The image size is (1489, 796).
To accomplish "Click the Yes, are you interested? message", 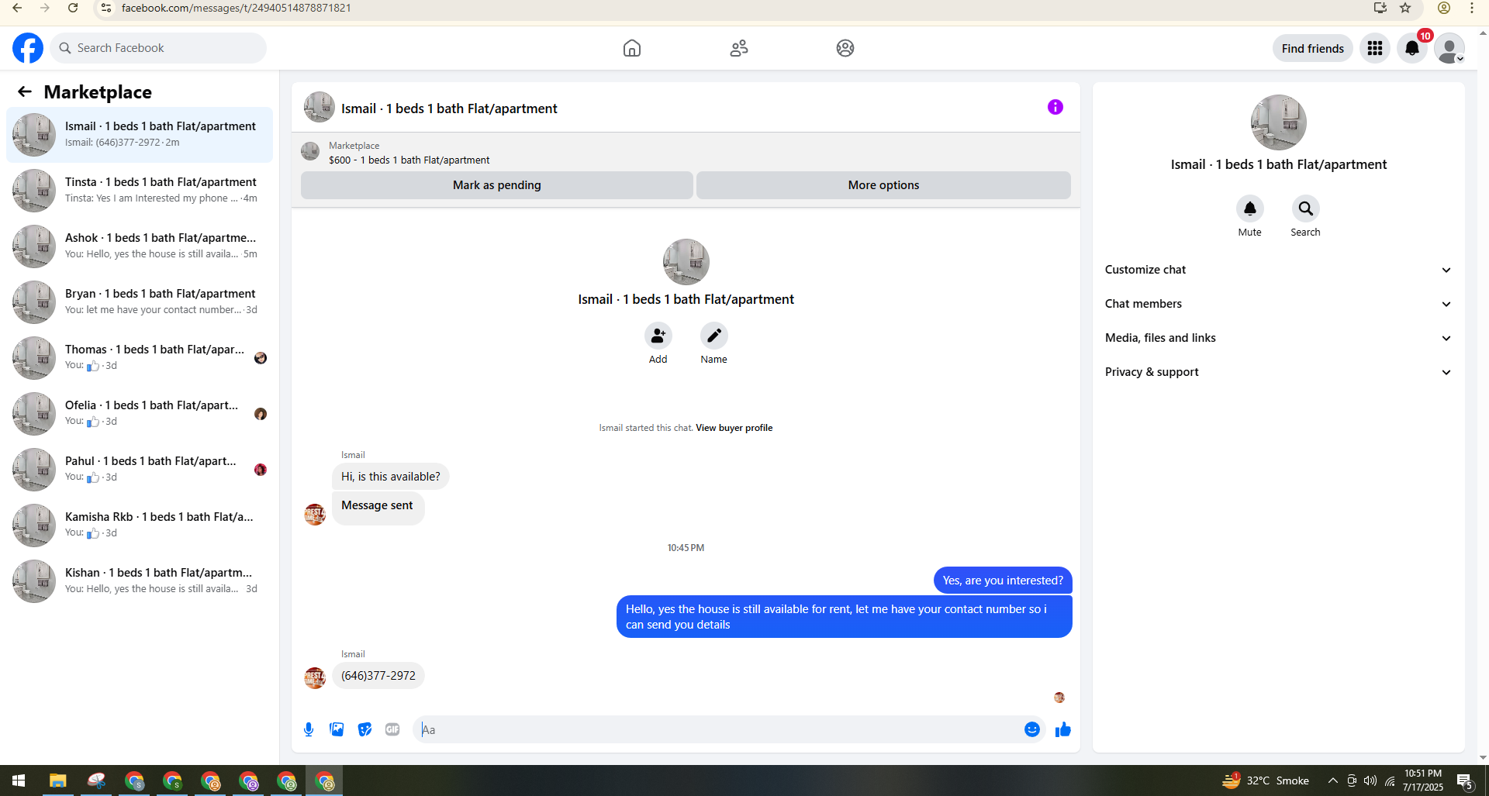I will coord(1003,581).
